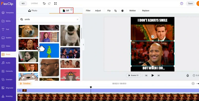Select the man with glasses GIF

(x=49, y=68)
